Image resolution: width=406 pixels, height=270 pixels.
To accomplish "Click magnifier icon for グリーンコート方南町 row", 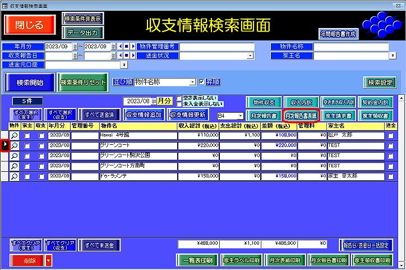I will pos(15,166).
